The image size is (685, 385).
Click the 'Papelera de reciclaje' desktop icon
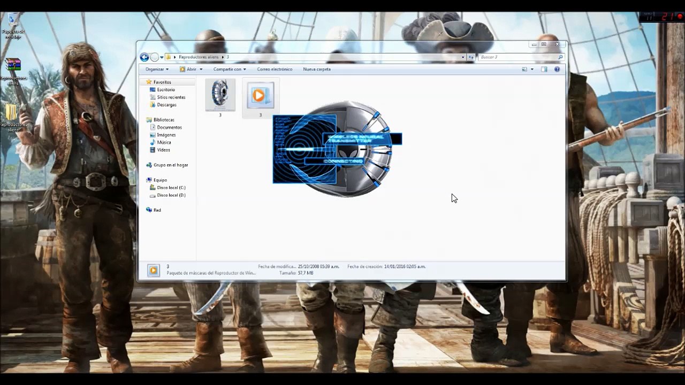point(13,27)
